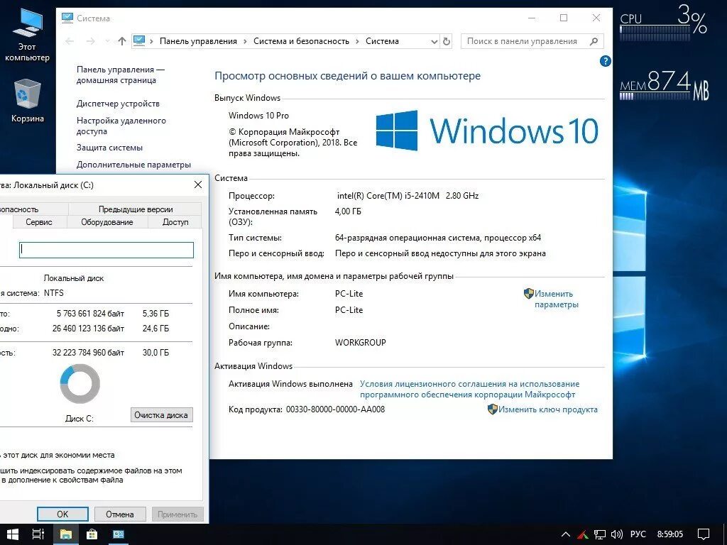Click Панель управления breadcrumb
Screen dimensions: 727x545
pyautogui.click(x=198, y=41)
